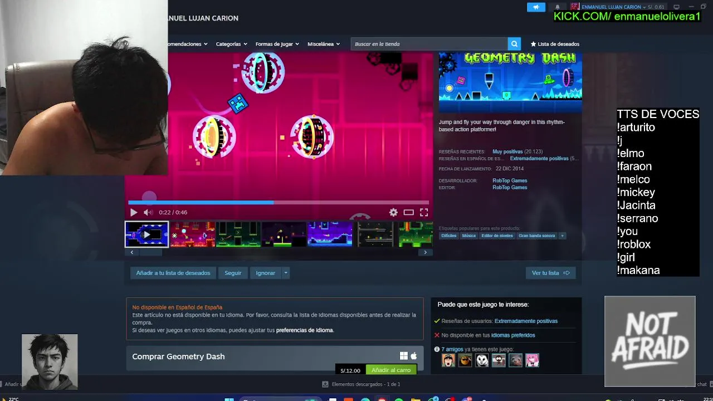Click the Ignorar button

pos(265,273)
